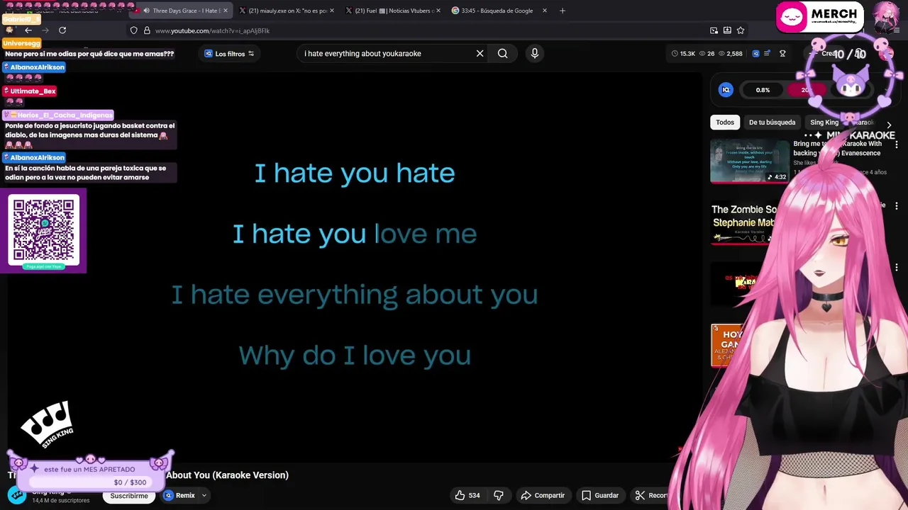Image resolution: width=908 pixels, height=510 pixels.
Task: Select the Sing King filter chip
Action: 824,123
